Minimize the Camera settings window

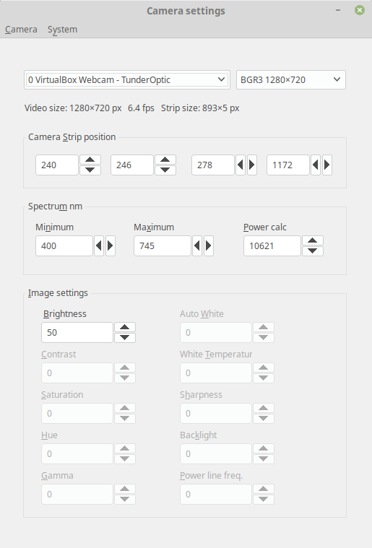coord(338,10)
